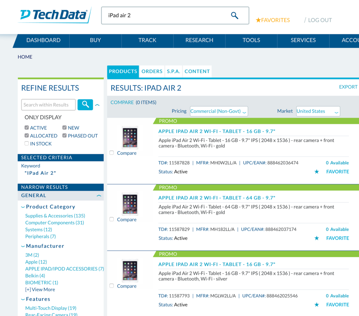Click the magnifier icon in main search bar
Screen dimensions: 359x316
click(235, 15)
